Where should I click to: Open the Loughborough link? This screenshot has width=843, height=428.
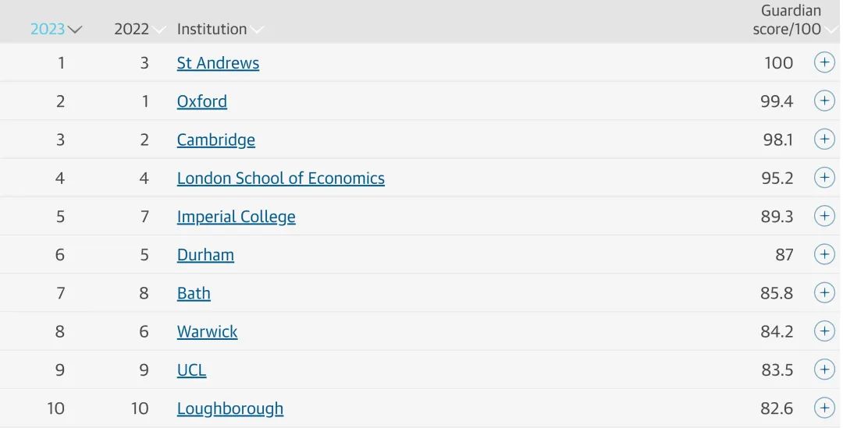pyautogui.click(x=230, y=409)
